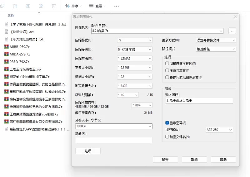Close the 添加到压缩包 dialog
The width and height of the screenshot is (250, 177).
point(235,17)
